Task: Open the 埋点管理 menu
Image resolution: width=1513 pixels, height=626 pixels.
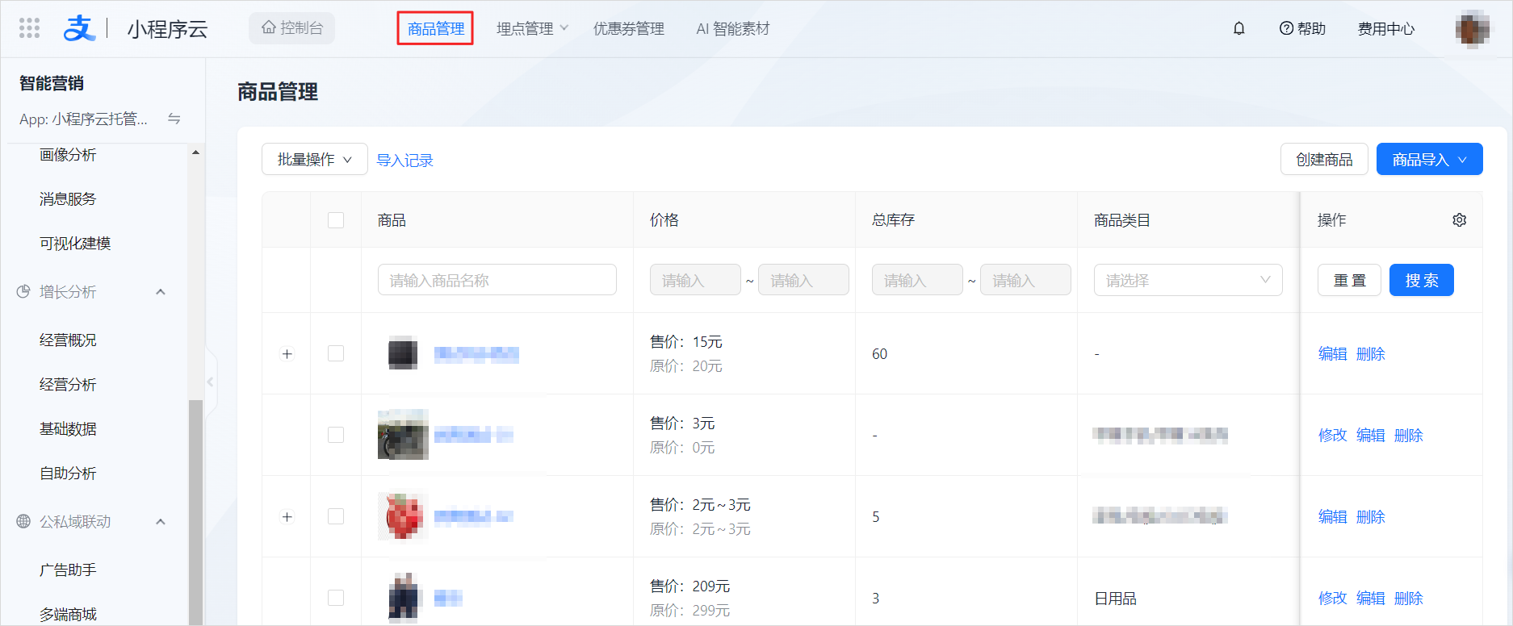Action: 532,28
